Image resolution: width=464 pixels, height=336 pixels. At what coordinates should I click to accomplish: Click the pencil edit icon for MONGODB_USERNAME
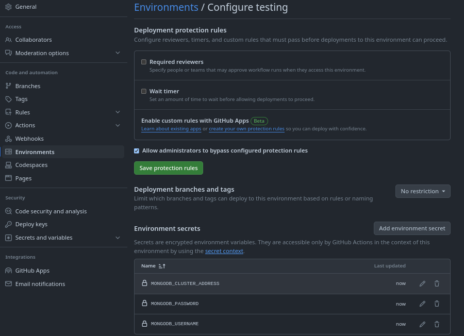422,324
